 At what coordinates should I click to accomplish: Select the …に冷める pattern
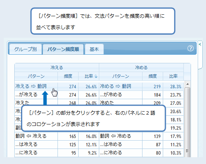111,153
